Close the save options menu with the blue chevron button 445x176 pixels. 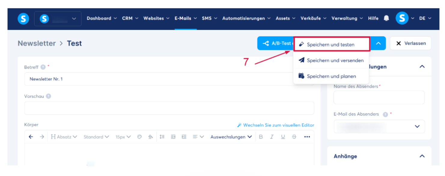[x=379, y=43]
